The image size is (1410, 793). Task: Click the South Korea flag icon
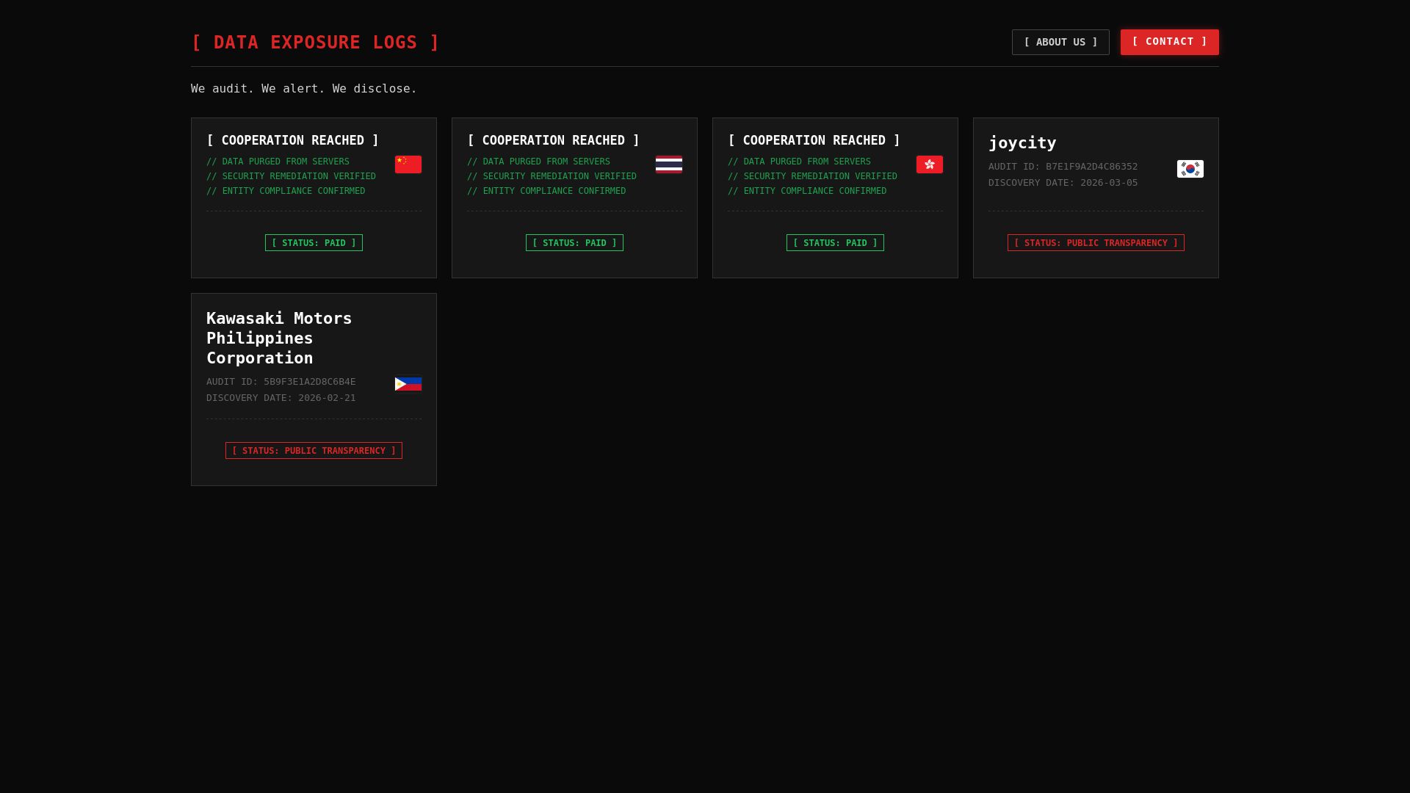(x=1190, y=169)
